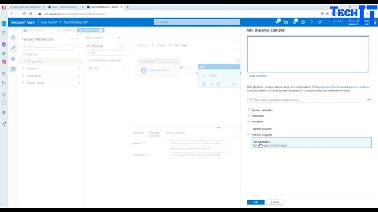Open the ADF Home icon in left rail
Image resolution: width=378 pixels, height=212 pixels.
click(13, 38)
